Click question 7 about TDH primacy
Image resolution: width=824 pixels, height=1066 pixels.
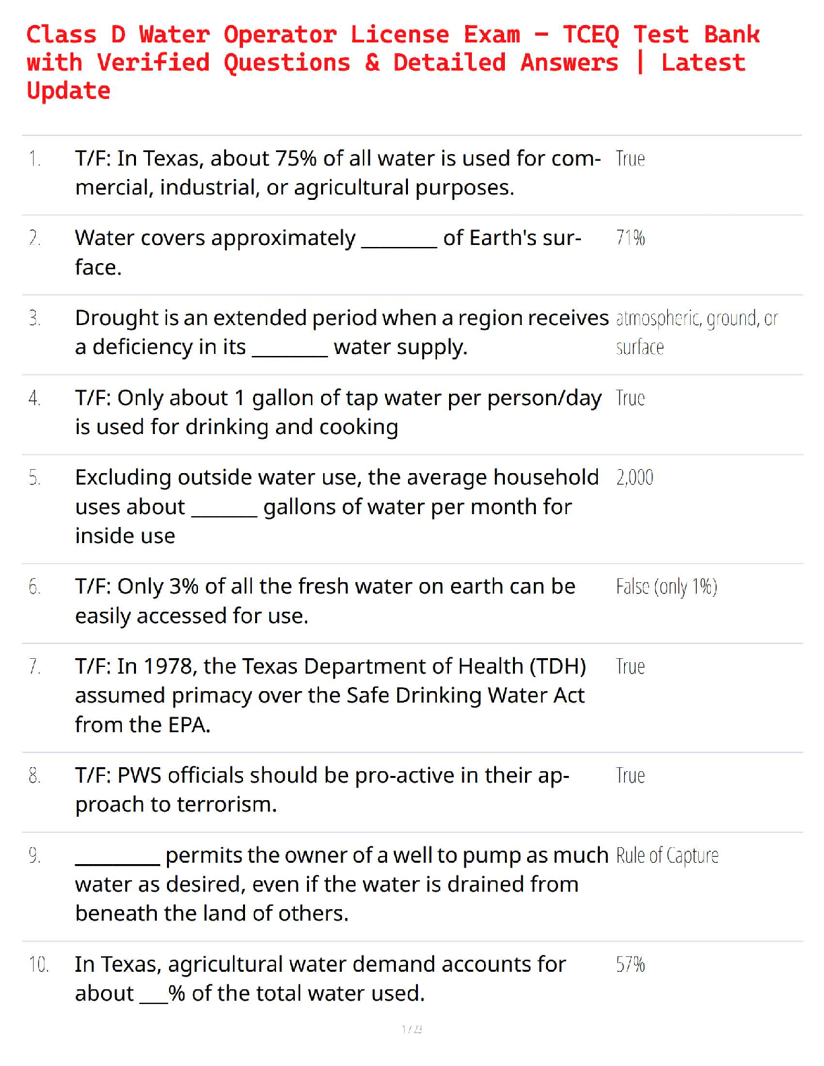coord(331,695)
